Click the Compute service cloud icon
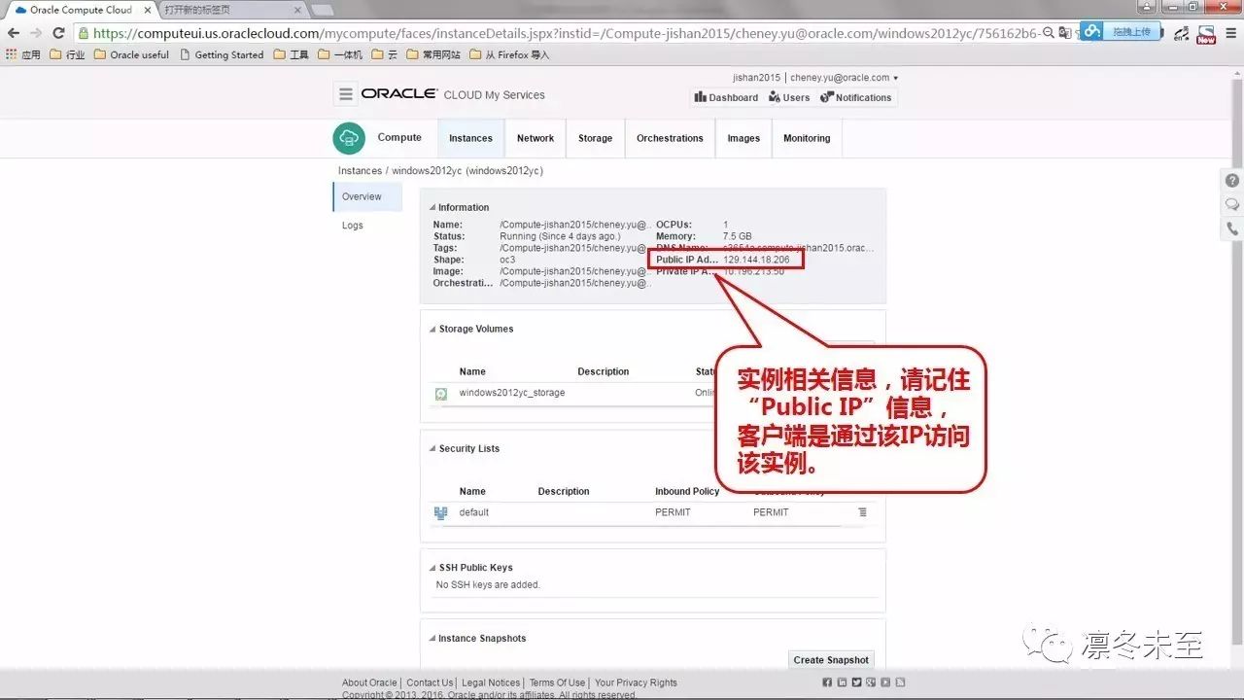The width and height of the screenshot is (1244, 700). tap(349, 138)
